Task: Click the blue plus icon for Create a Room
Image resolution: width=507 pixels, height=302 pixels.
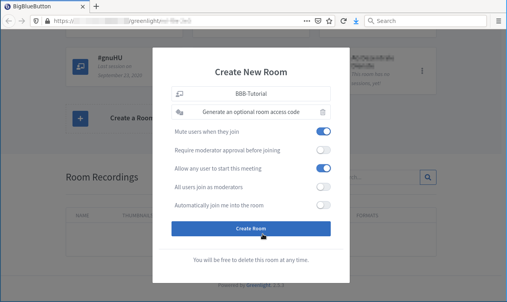Action: tap(80, 119)
